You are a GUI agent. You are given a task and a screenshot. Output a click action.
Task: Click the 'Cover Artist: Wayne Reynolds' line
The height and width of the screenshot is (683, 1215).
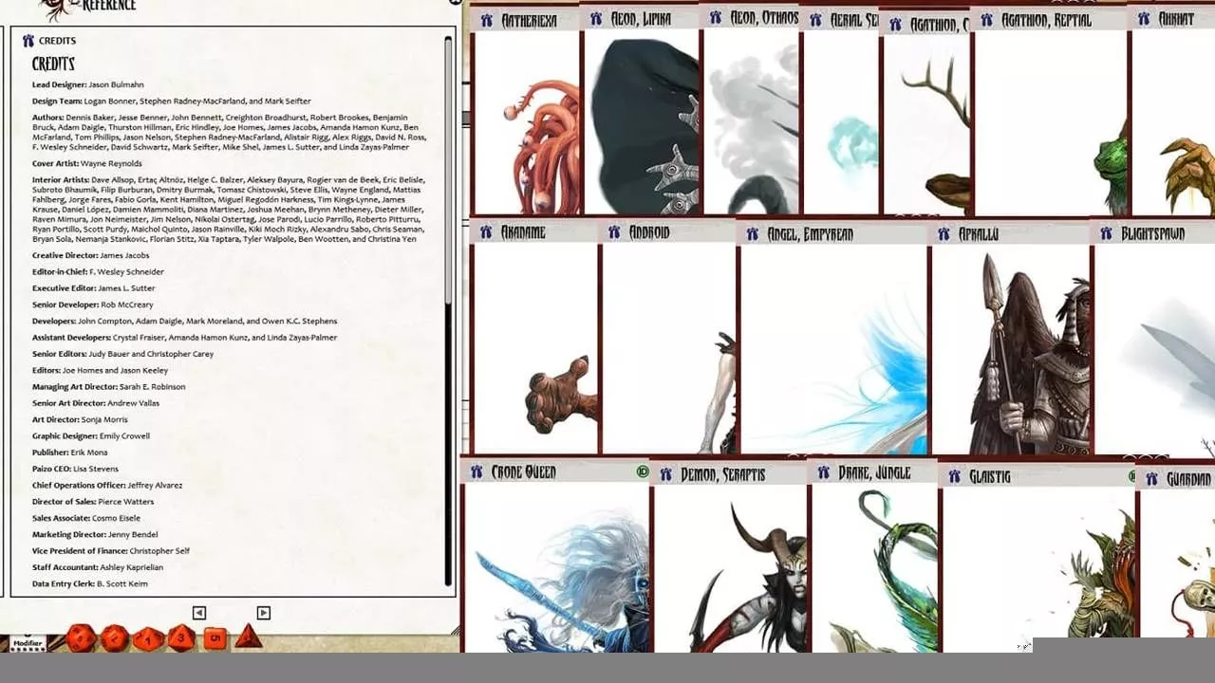point(87,163)
